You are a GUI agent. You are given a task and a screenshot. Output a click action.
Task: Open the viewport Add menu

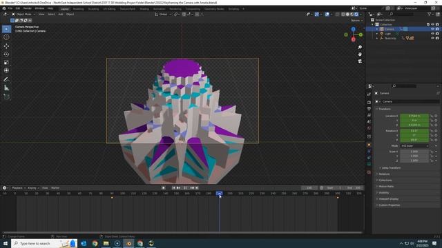(61, 14)
